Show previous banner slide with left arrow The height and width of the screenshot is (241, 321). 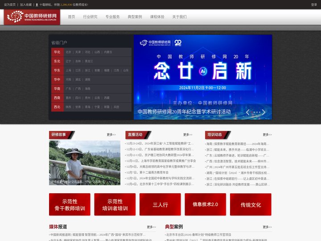pyautogui.click(x=248, y=112)
